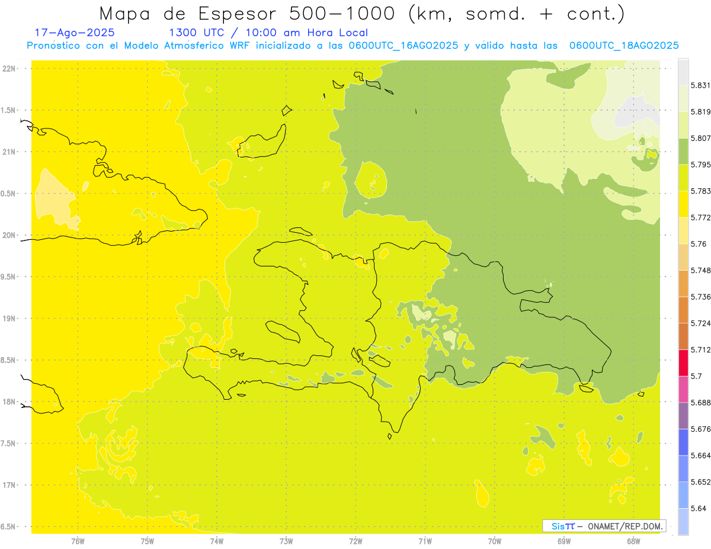Select the colorbar value 5.664
The image size is (711, 549).
(x=701, y=455)
